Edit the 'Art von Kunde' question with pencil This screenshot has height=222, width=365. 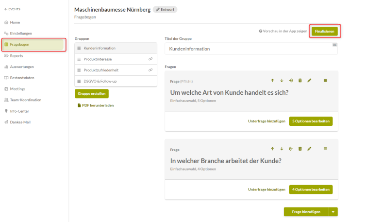coord(309,81)
